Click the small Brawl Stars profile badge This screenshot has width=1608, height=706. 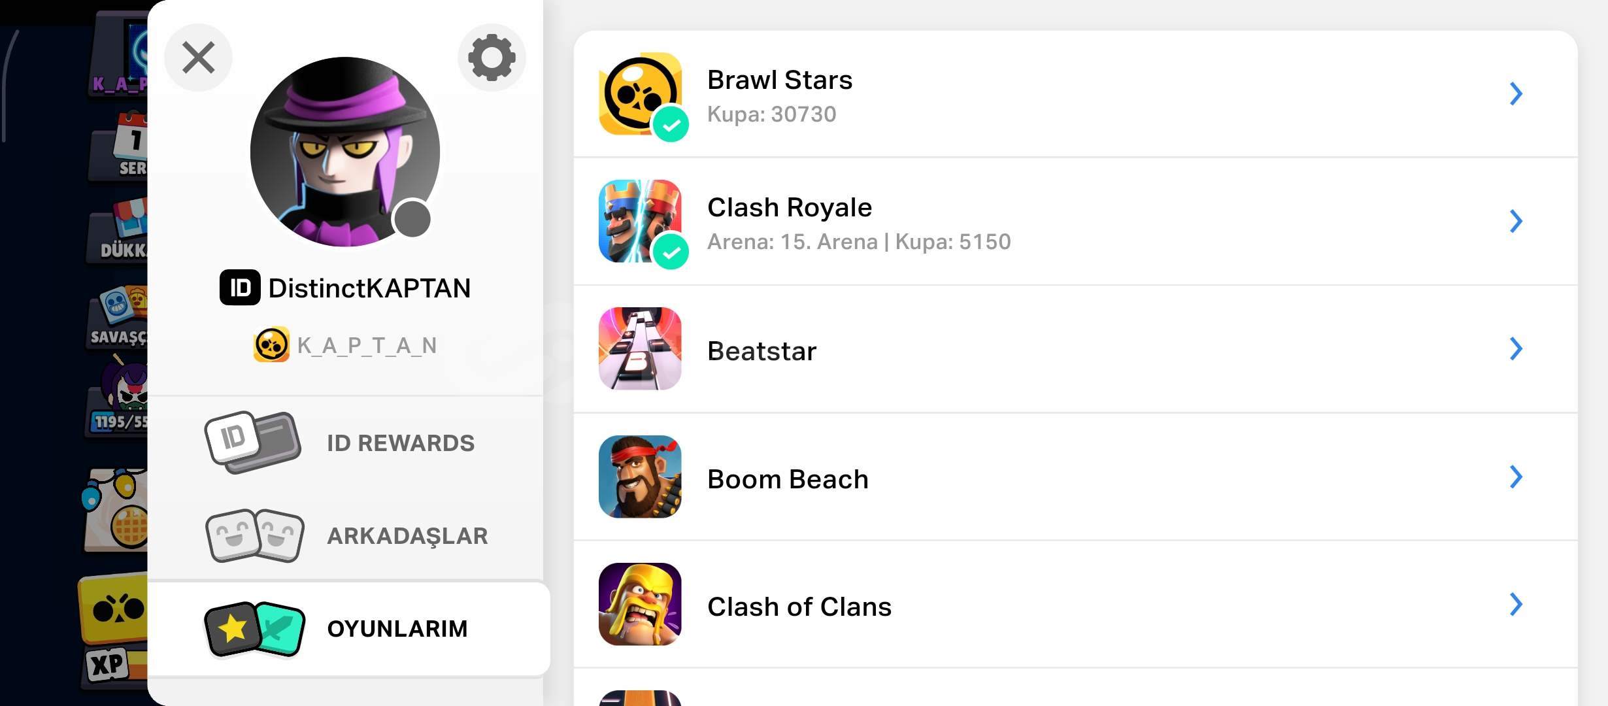[271, 345]
